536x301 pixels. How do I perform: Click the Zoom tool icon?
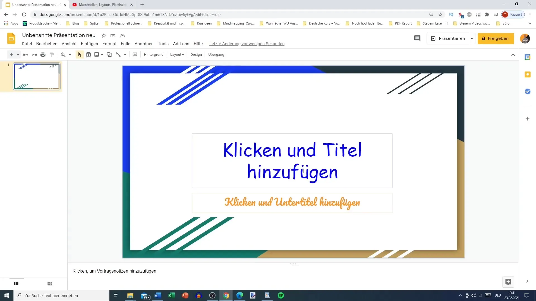(63, 54)
